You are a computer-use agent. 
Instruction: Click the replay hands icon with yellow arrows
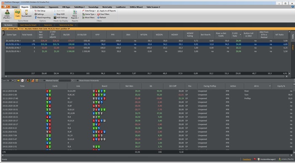[18, 81]
